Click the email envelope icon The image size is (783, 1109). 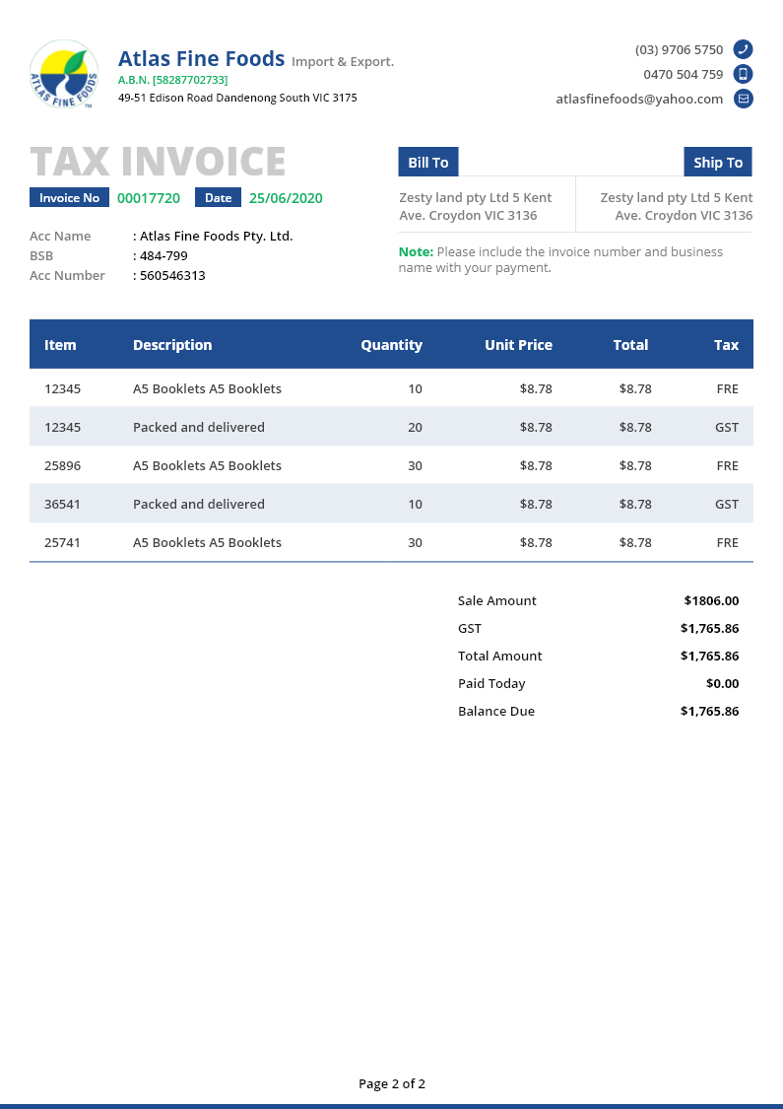pos(744,99)
